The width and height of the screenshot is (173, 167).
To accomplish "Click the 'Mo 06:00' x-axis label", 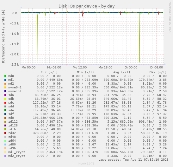I will coord(54,67).
